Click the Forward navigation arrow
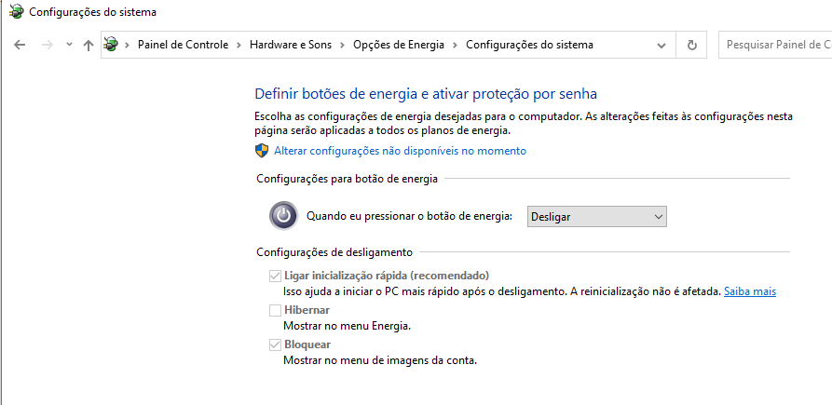This screenshot has width=832, height=405. [48, 45]
